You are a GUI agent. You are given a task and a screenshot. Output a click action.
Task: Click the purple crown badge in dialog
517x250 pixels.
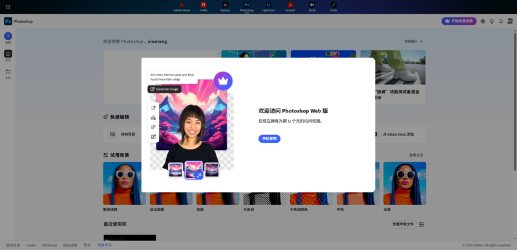[x=223, y=81]
